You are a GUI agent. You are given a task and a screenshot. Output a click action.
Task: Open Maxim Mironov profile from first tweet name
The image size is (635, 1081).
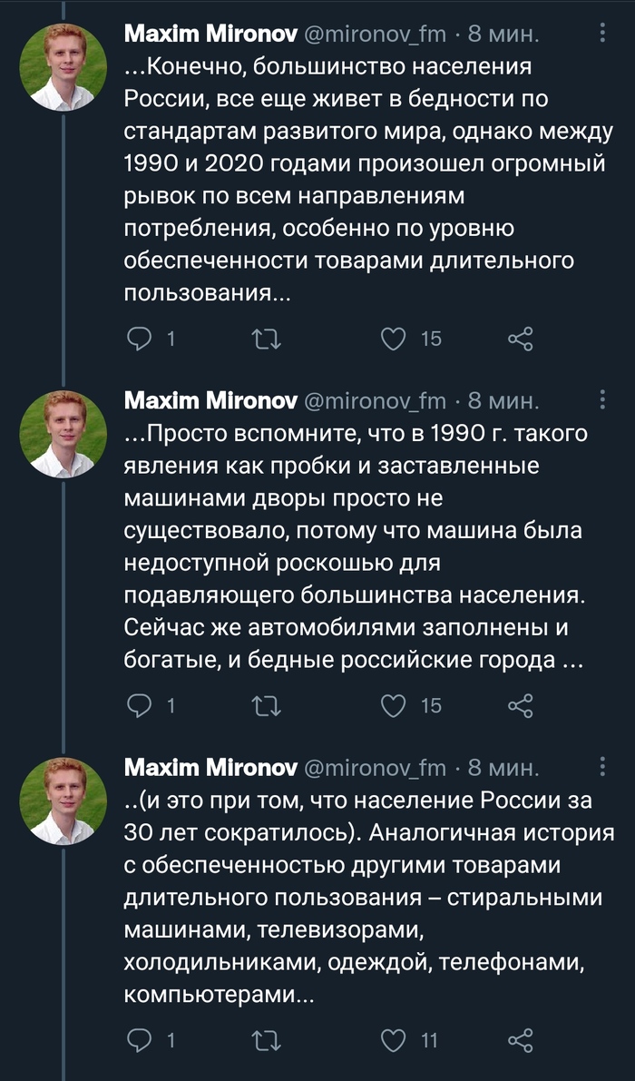click(210, 34)
